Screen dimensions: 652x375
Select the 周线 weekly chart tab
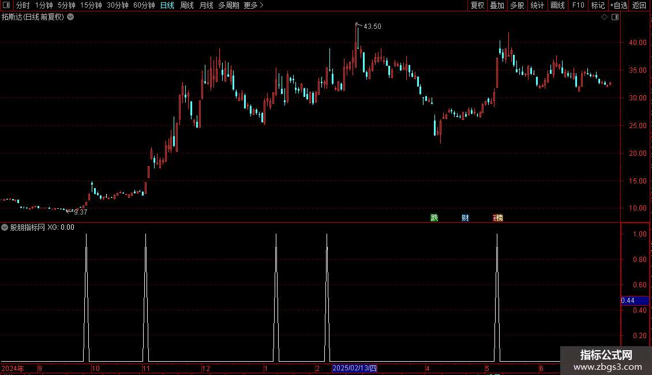pos(187,5)
